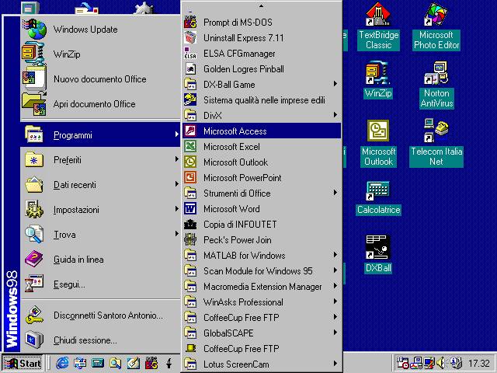Click the Norton AntiVirus desktop icon
This screenshot has height=373, width=497.
click(x=436, y=73)
